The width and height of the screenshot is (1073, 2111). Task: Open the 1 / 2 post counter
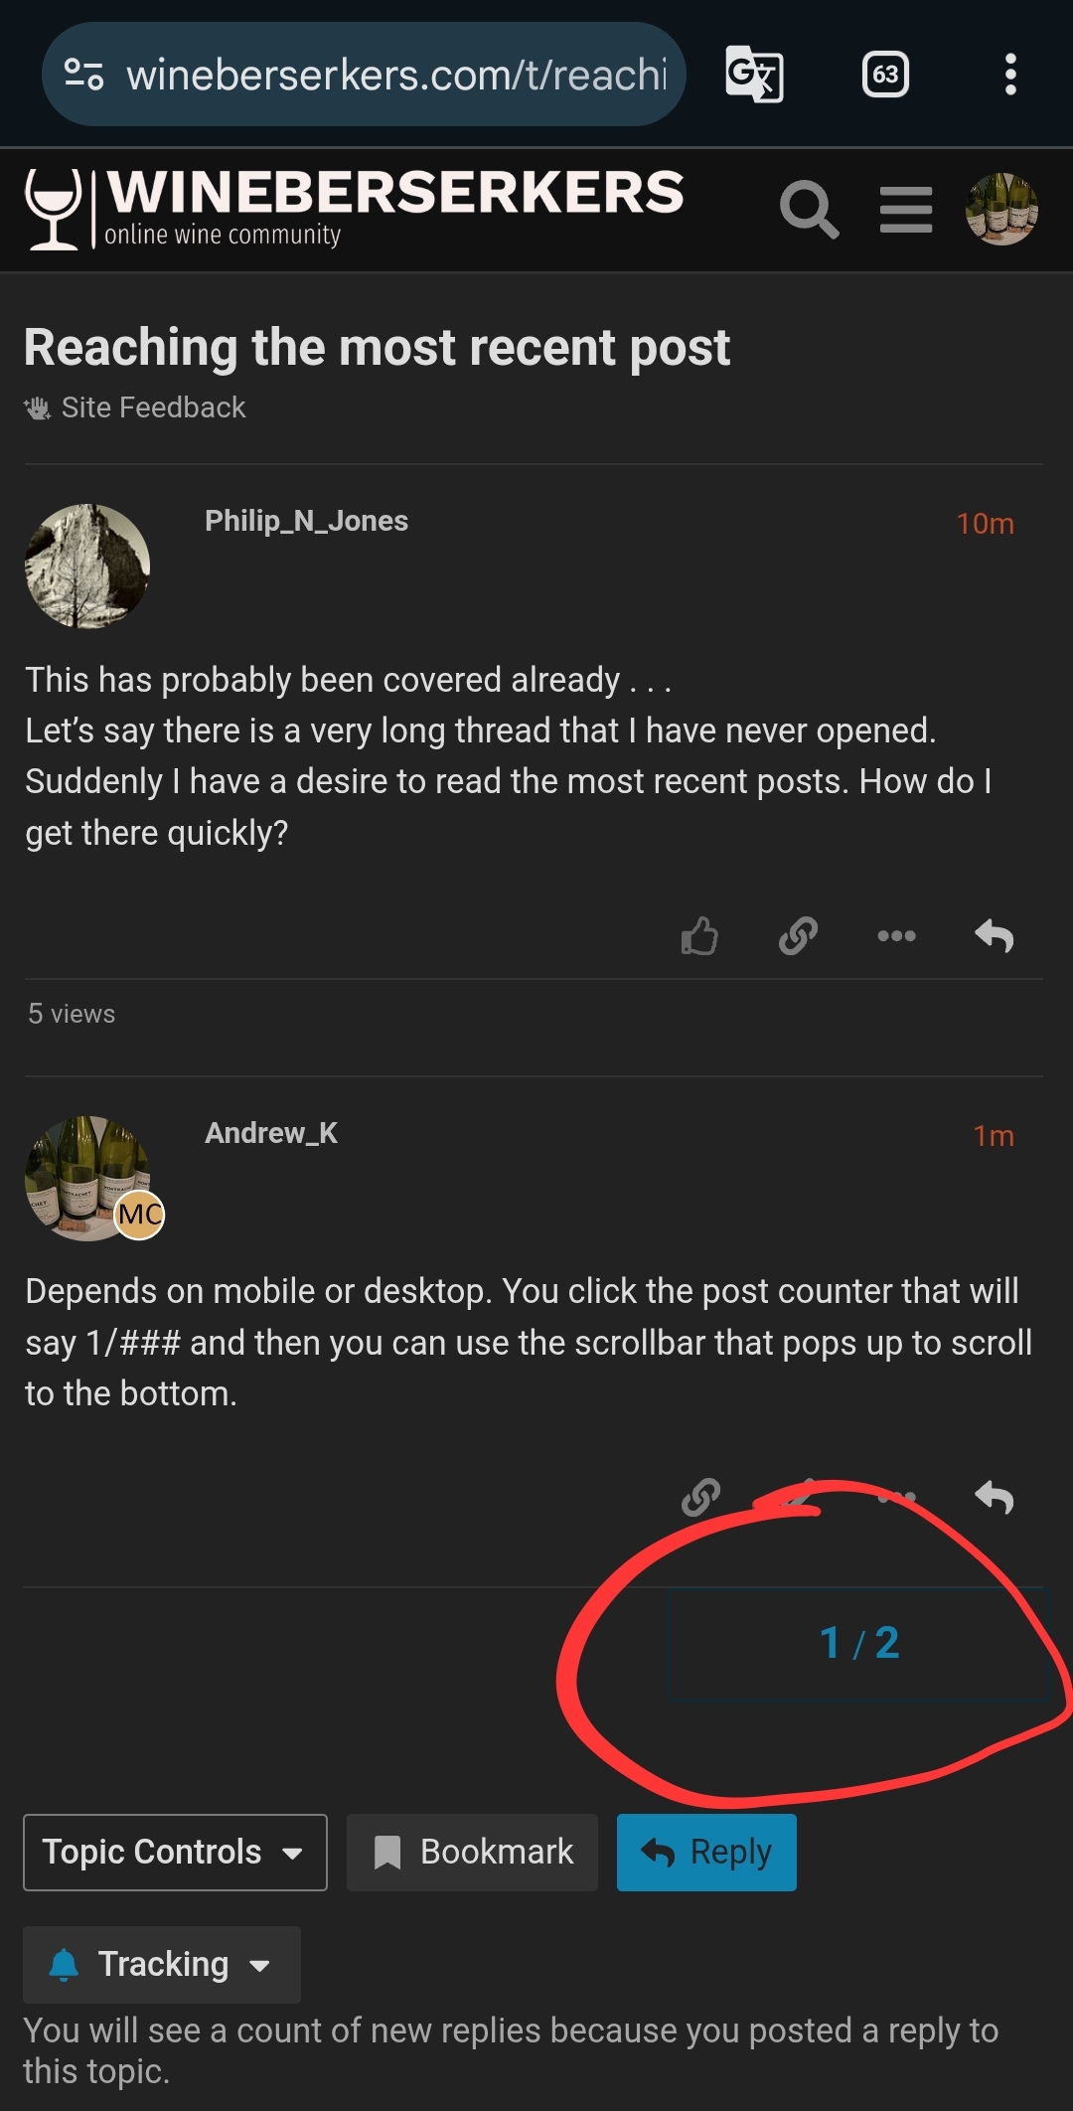[x=860, y=1644]
